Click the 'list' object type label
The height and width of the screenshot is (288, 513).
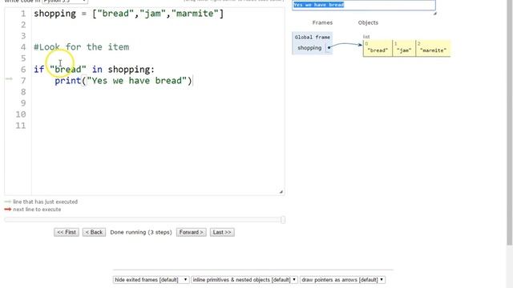[366, 37]
